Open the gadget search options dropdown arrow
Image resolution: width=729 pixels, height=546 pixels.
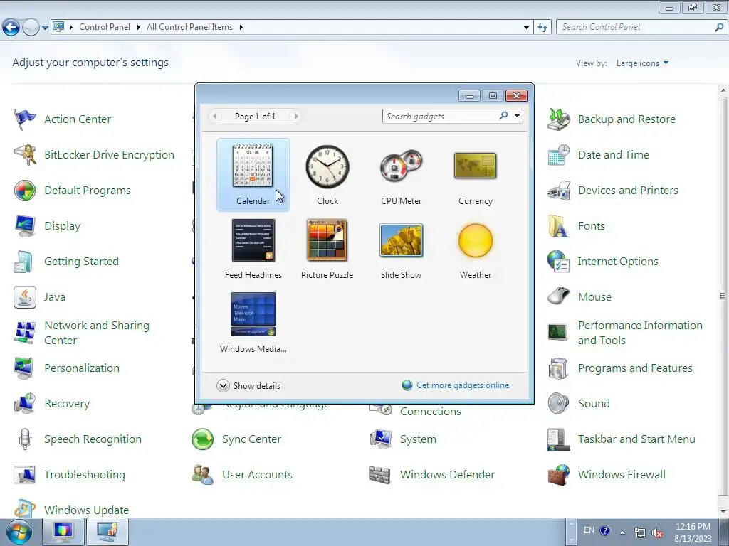[517, 116]
